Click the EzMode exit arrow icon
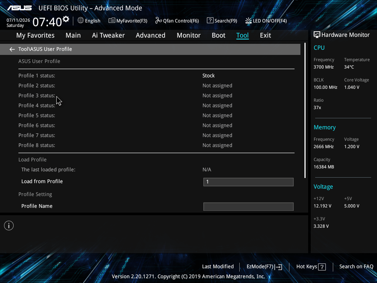This screenshot has width=377, height=283. point(278,267)
